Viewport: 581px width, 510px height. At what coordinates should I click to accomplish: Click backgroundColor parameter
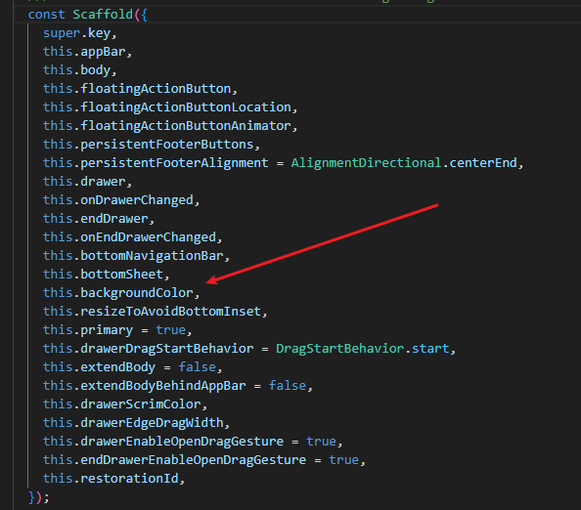[x=137, y=293]
